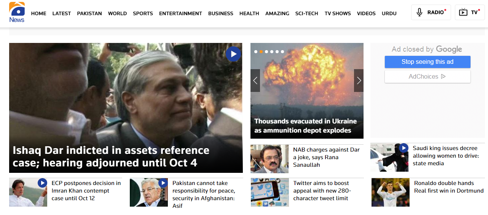Play the Imran Khan contempt case video
This screenshot has height=215, width=488.
tap(42, 183)
